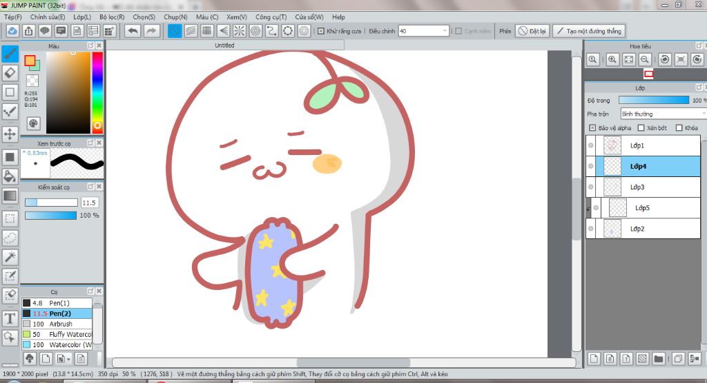Viewport: 707px width, 383px height.
Task: Select the Lasso selection tool
Action: coord(10,238)
